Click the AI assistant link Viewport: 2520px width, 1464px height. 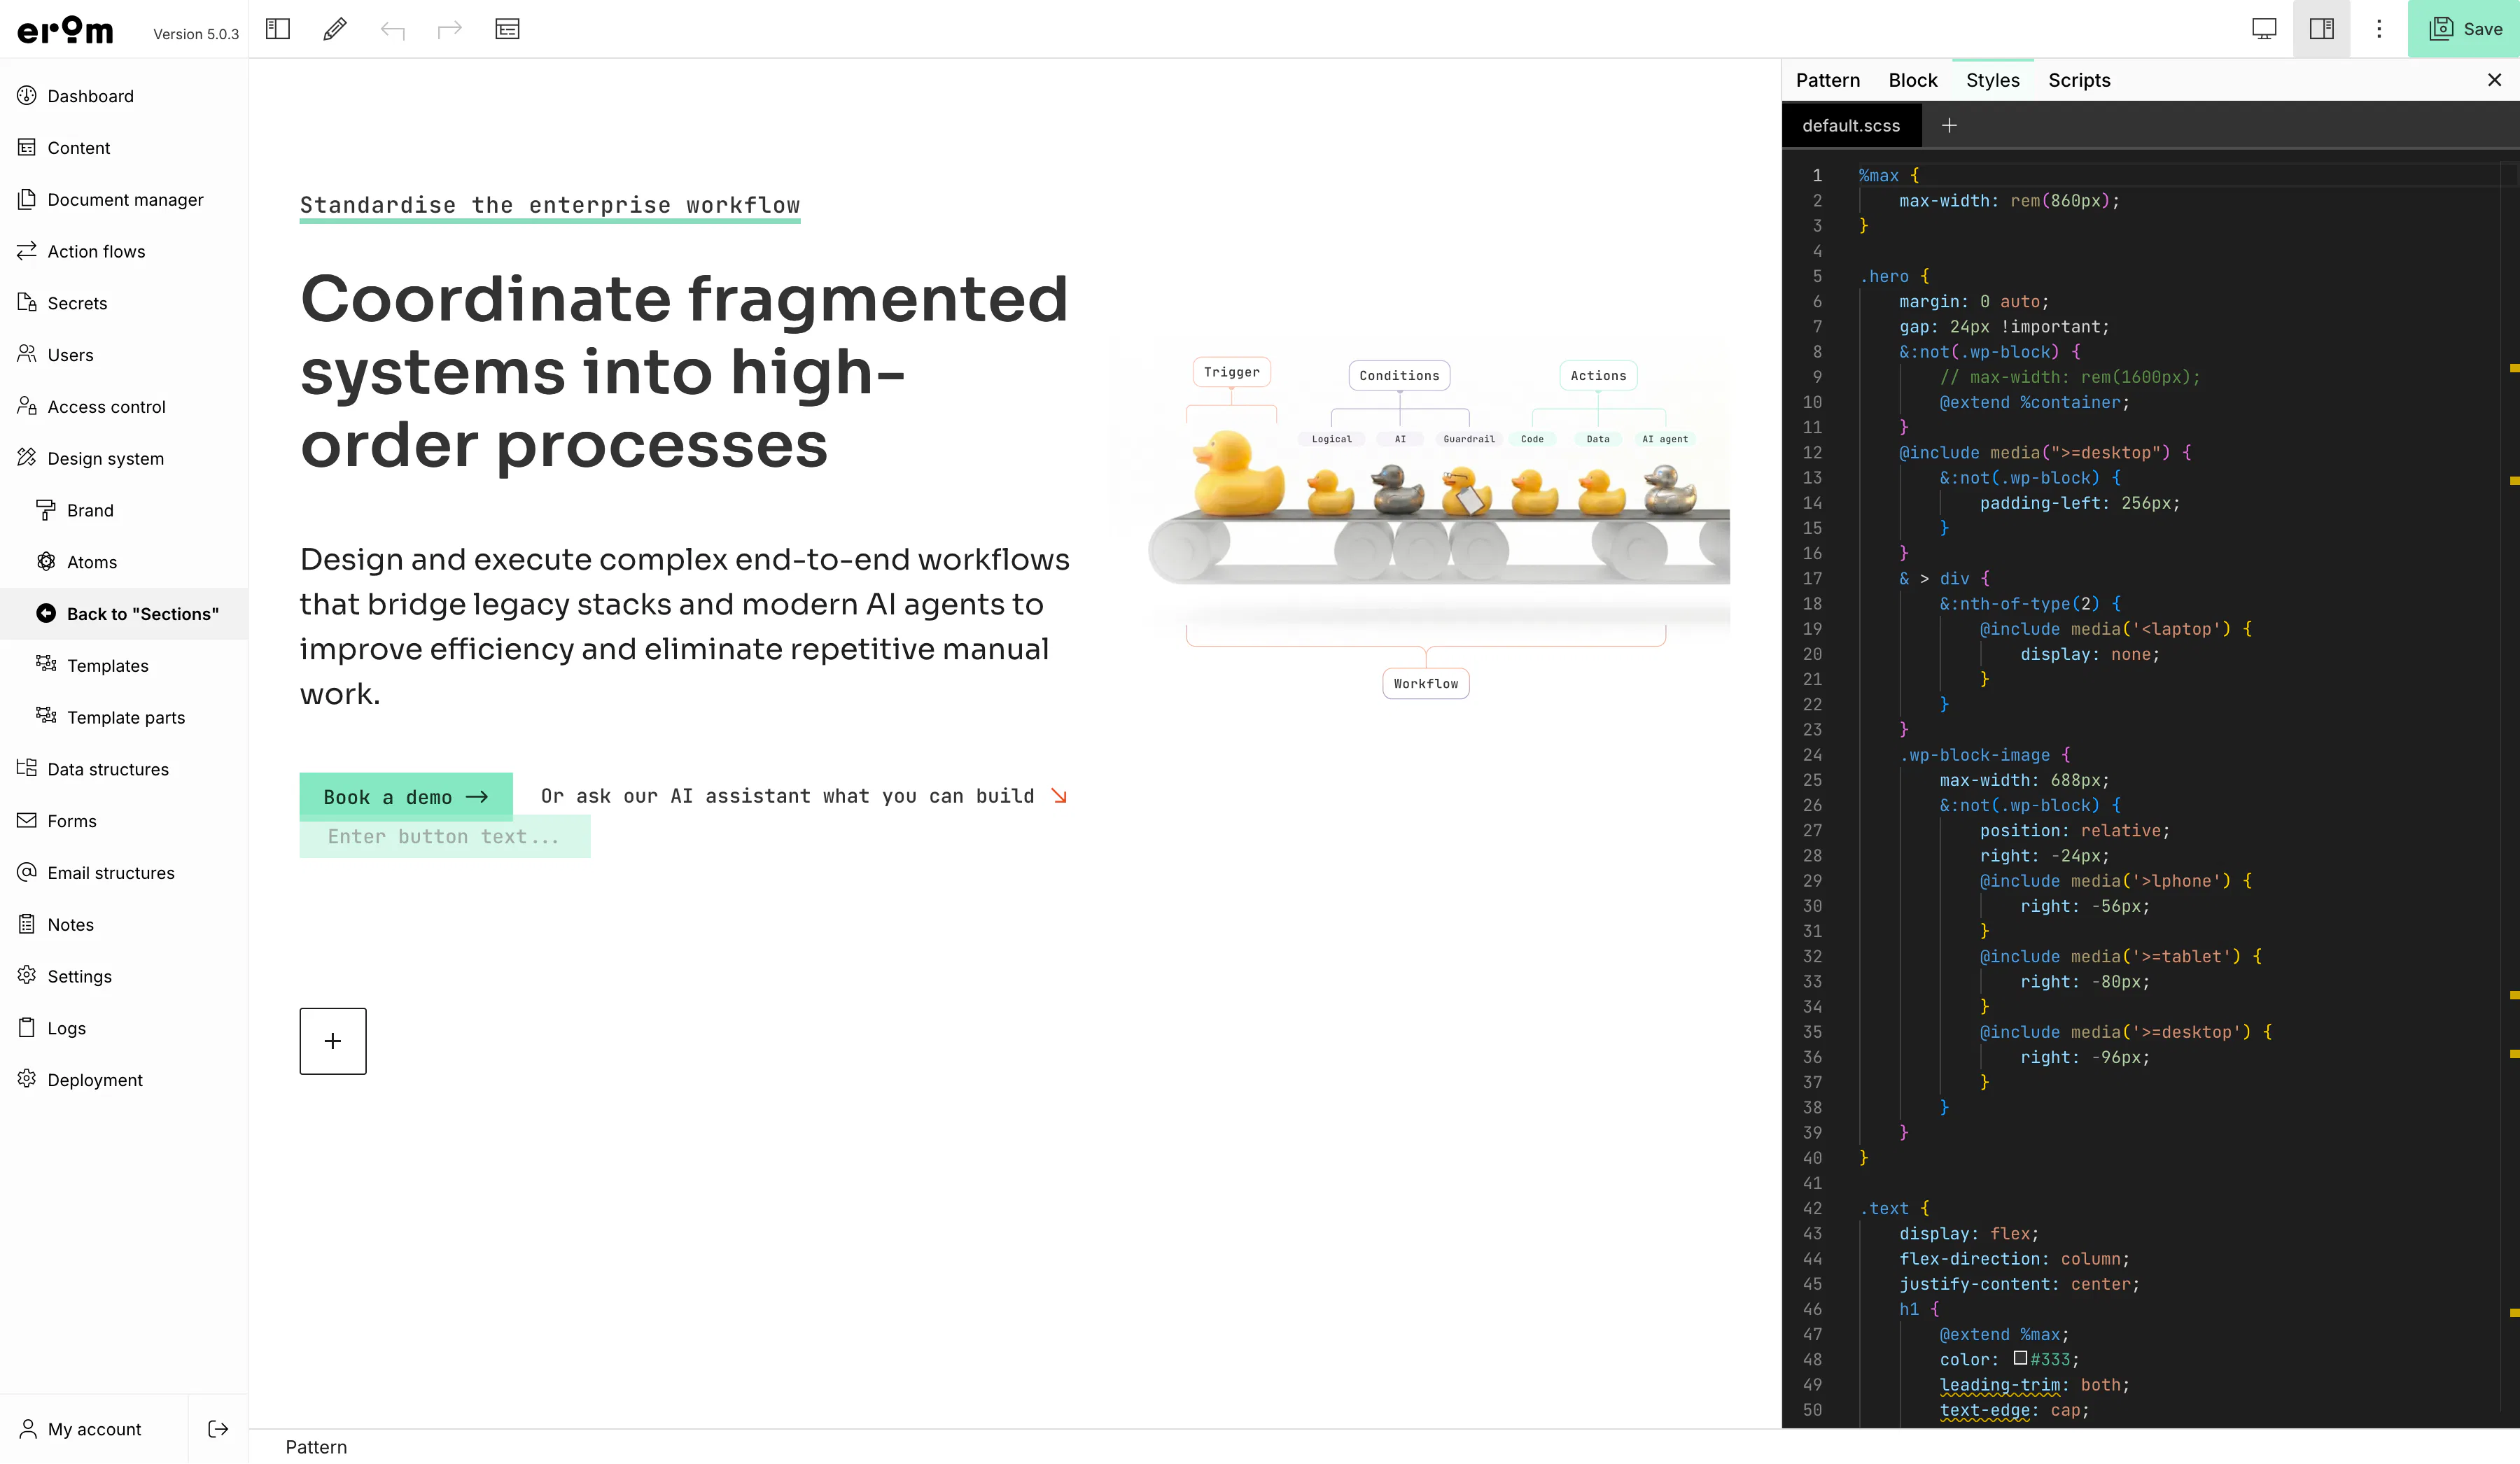[804, 796]
